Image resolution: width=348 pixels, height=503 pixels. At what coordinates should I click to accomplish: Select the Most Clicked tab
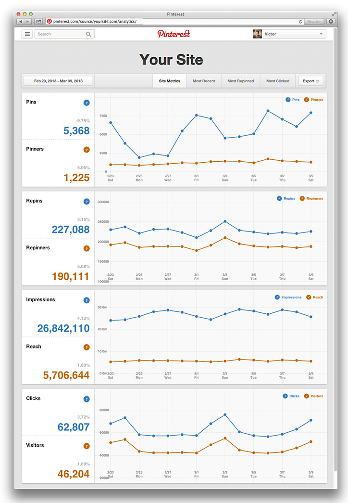pyautogui.click(x=278, y=81)
